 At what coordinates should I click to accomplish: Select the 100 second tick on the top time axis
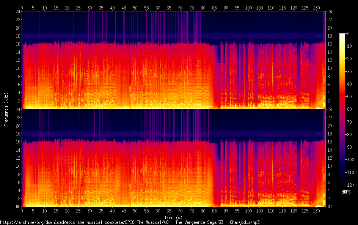[248, 8]
